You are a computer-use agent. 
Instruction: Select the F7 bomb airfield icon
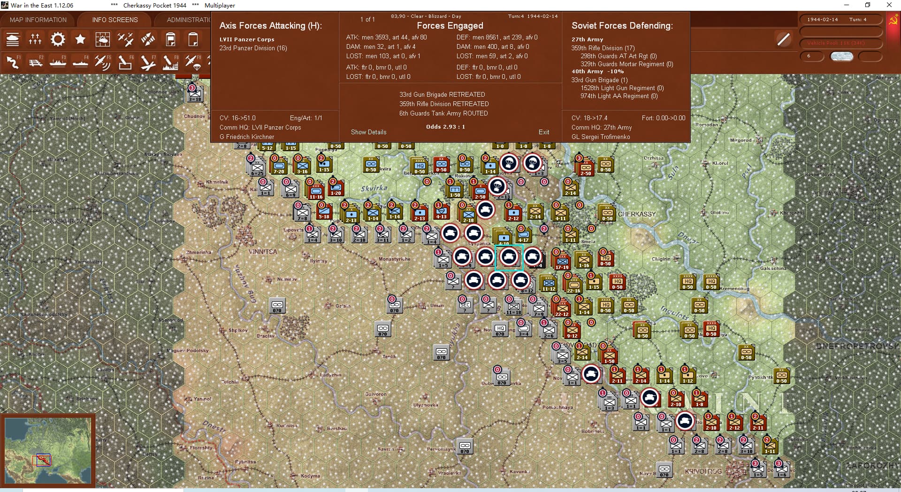[148, 62]
